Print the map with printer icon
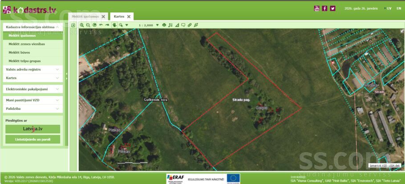The image size is (405, 184). (164, 25)
